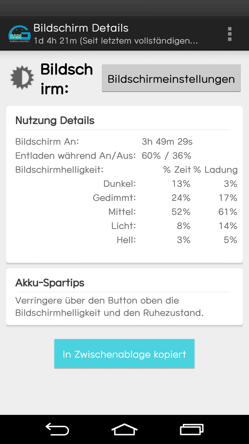This screenshot has width=249, height=444.
Task: Open the recent apps overview button
Action: point(192,429)
